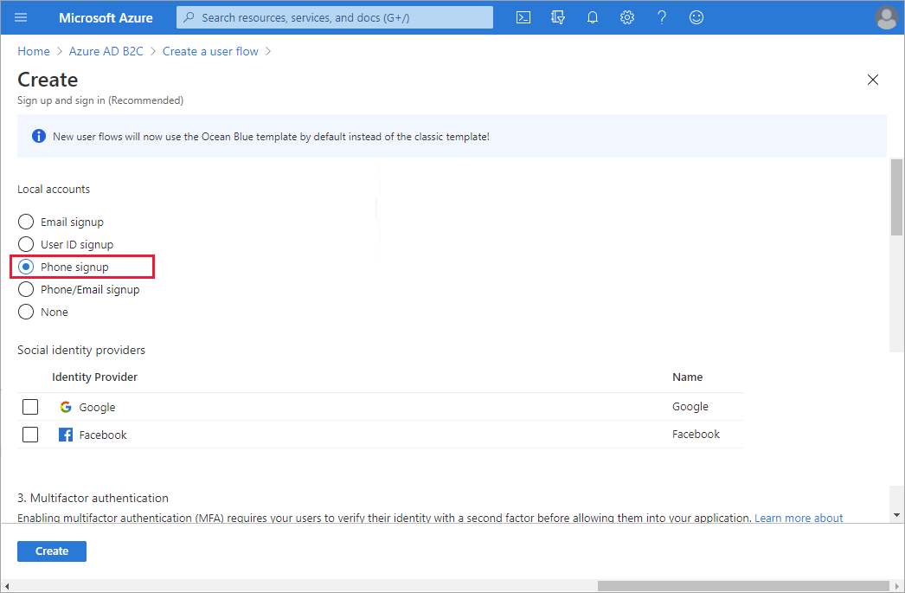Open the help question mark
This screenshot has height=593, width=905.
(x=662, y=17)
